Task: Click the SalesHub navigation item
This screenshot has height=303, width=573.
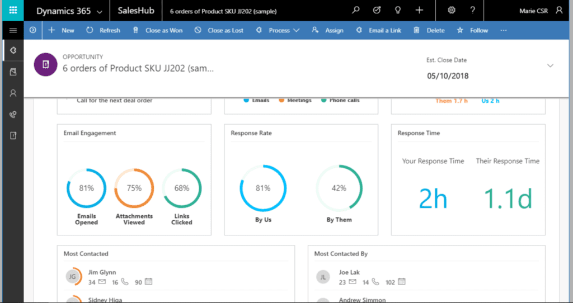Action: tap(137, 11)
